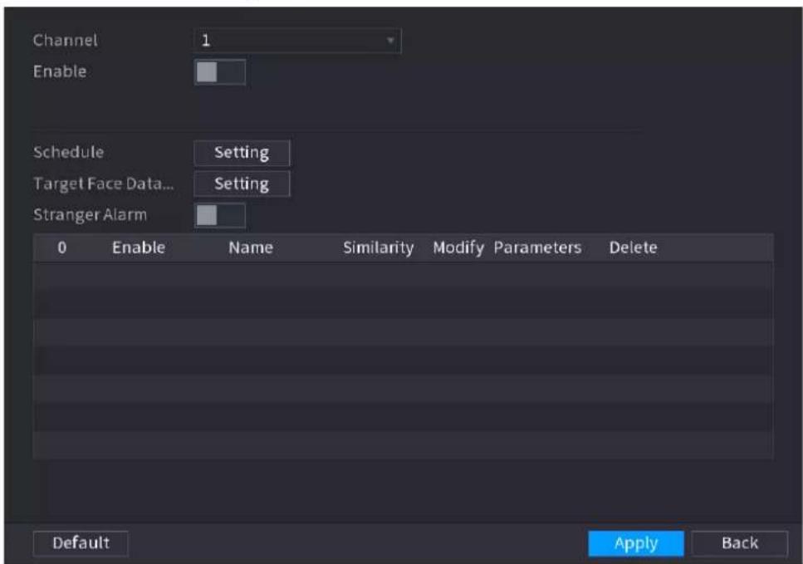803x564 pixels.
Task: Toggle the Enable switch below Channel
Action: [220, 72]
